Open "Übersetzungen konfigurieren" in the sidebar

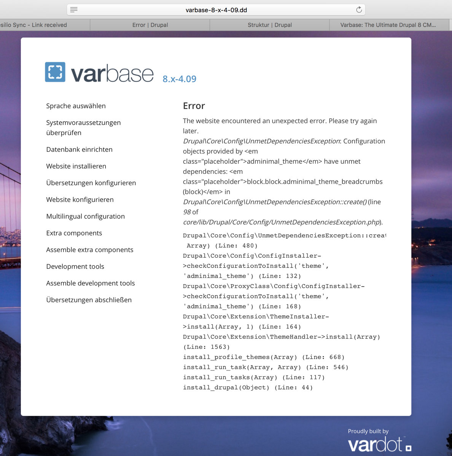[x=91, y=183]
